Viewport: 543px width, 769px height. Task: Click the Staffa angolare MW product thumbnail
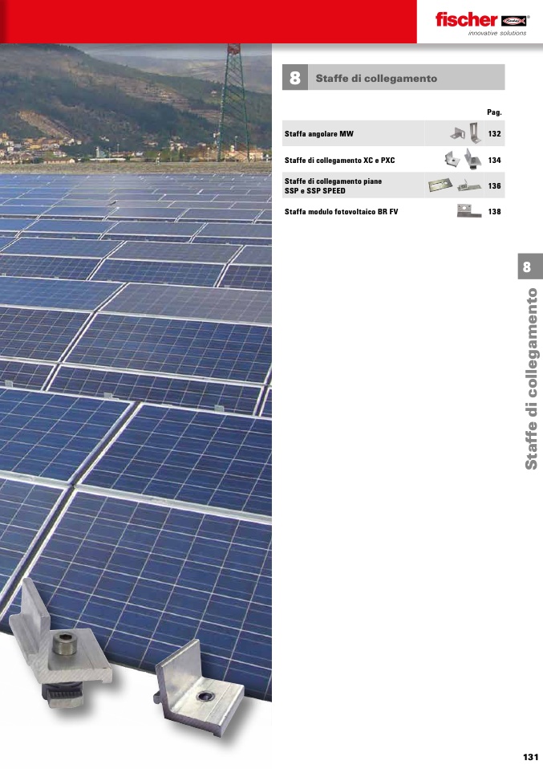[x=464, y=133]
